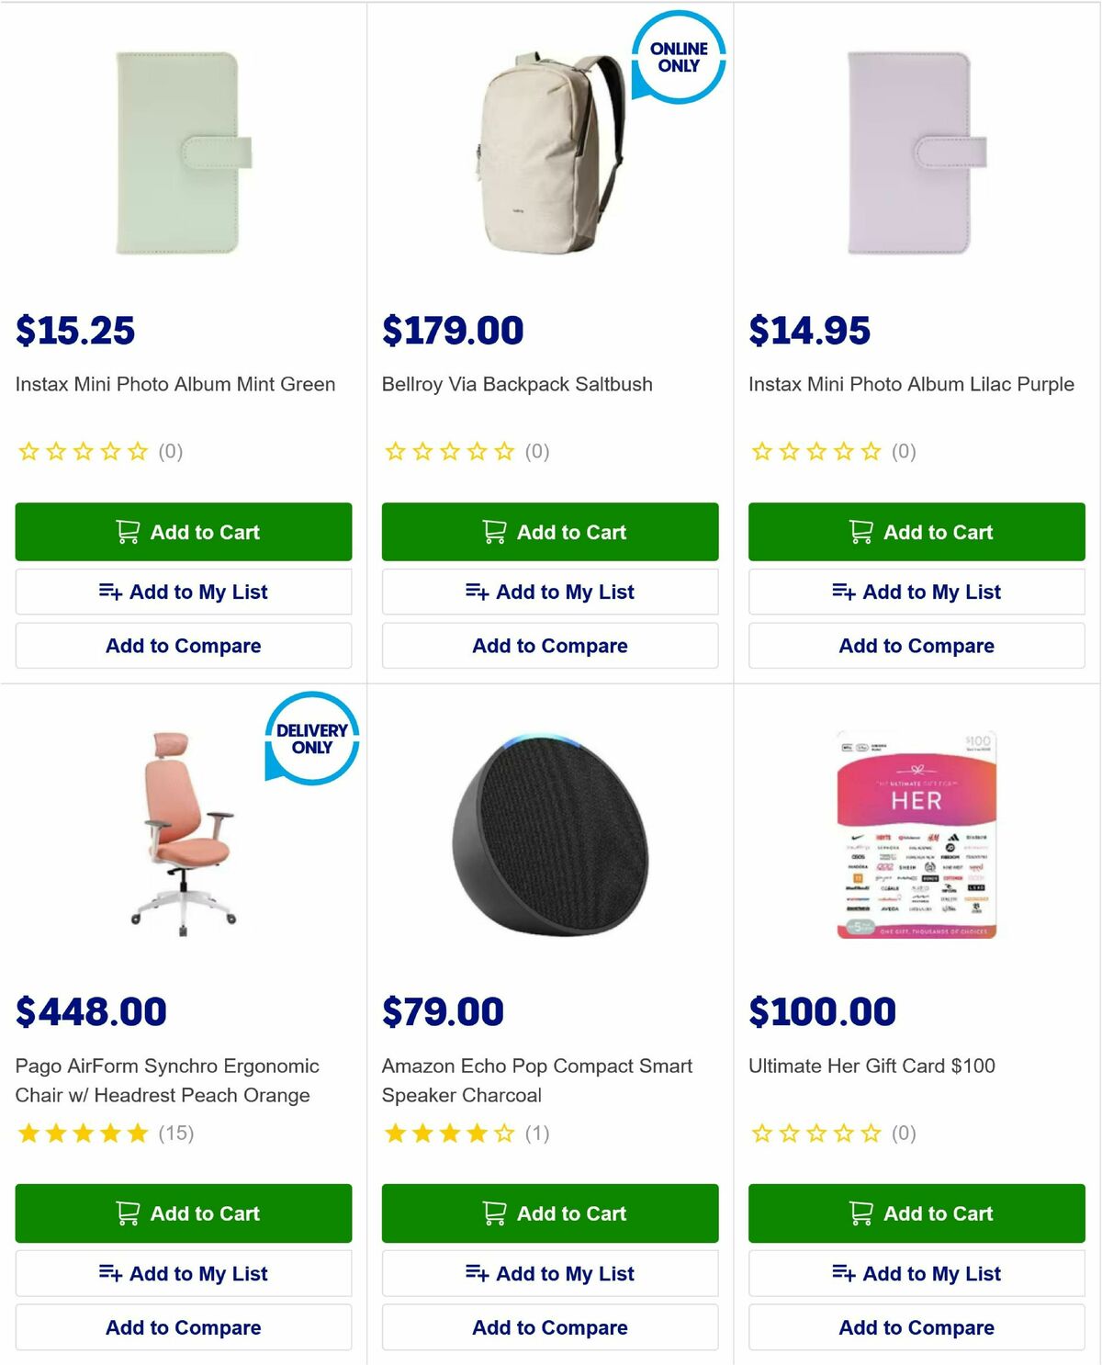Click the add-to-list icon beside Bellroy Backpack's Add to My List

478,592
